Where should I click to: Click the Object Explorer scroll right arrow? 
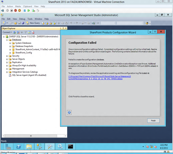(65, 136)
